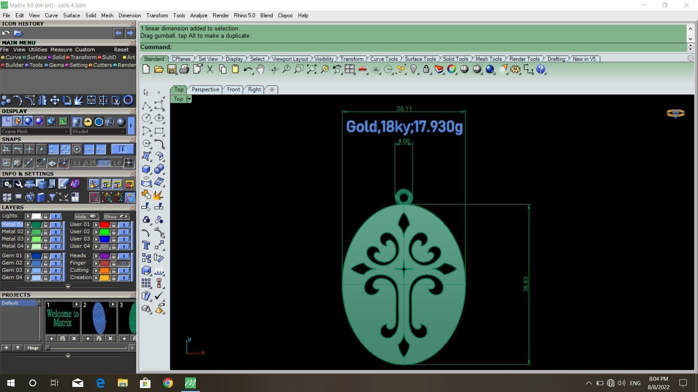698x392 pixels.
Task: Click the blue torus ring icon
Action: (128, 100)
